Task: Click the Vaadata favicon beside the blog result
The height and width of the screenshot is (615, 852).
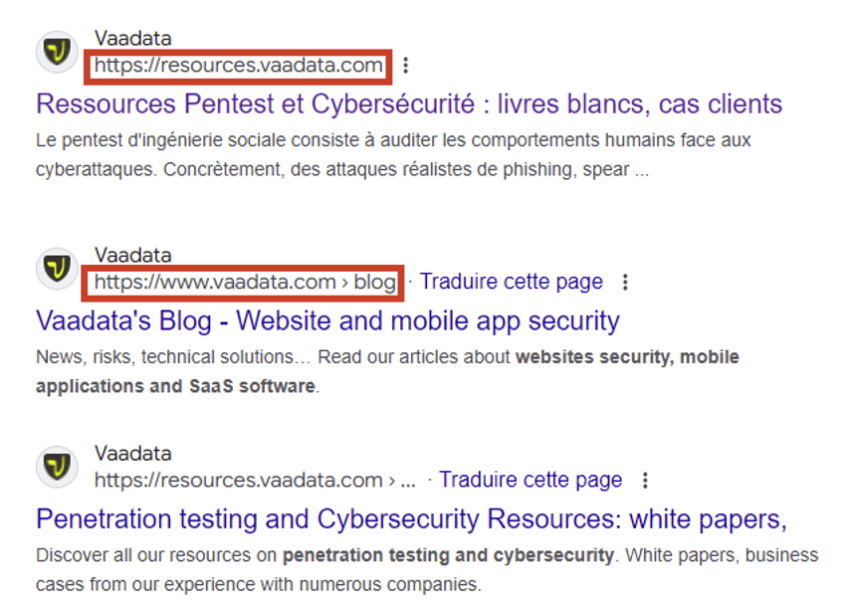Action: click(x=57, y=268)
